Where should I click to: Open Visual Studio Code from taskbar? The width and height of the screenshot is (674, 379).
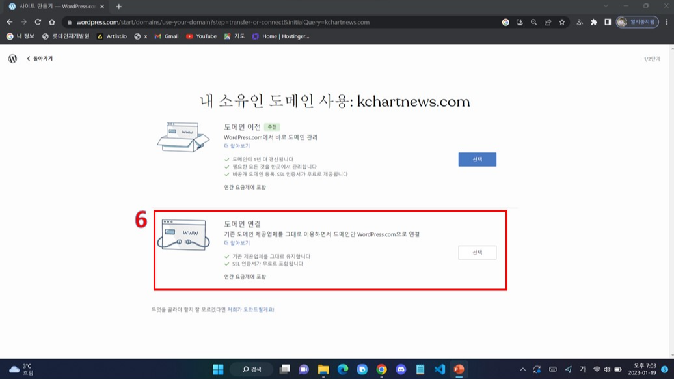(x=439, y=369)
